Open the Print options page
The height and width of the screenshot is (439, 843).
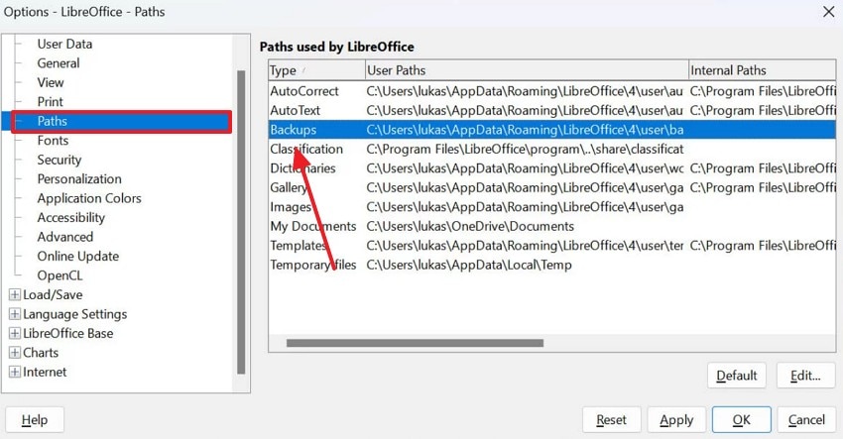(x=50, y=102)
